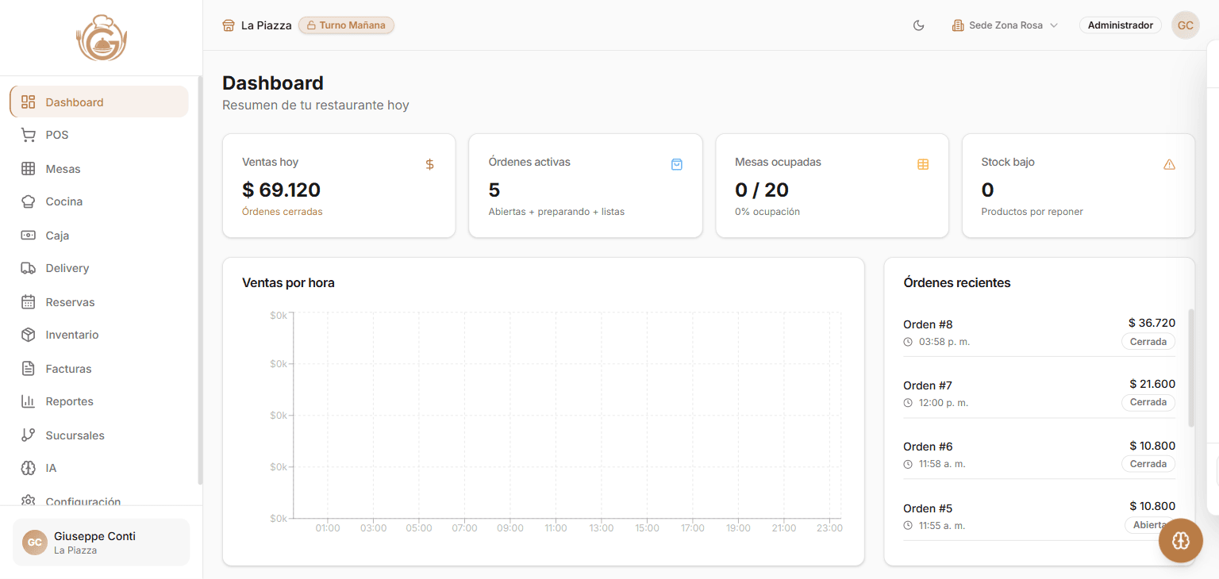Click the Cerrada status badge of Orden #7

point(1148,403)
